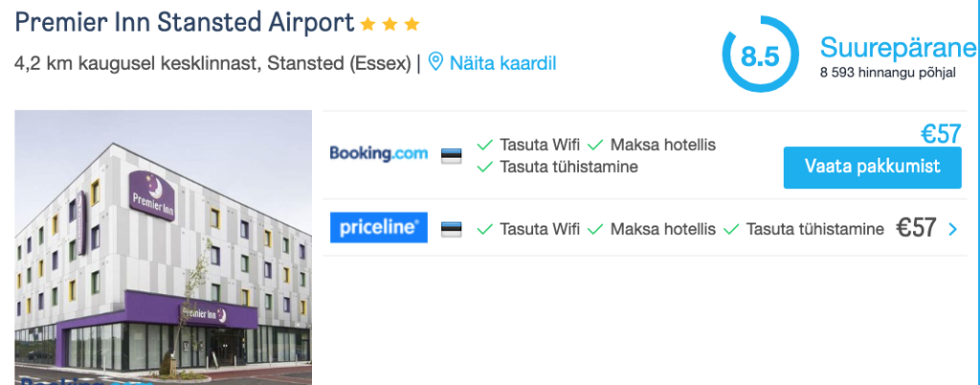Open the Näita kaardil map link
980x385 pixels.
pos(502,63)
